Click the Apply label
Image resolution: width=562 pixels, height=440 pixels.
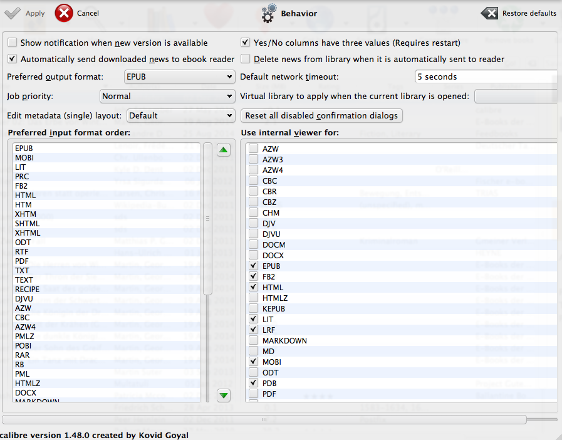[x=35, y=13]
